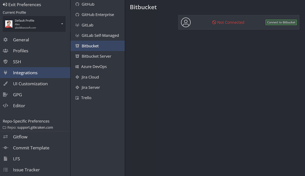Click the Jira Cloud diamond icon

tap(77, 77)
